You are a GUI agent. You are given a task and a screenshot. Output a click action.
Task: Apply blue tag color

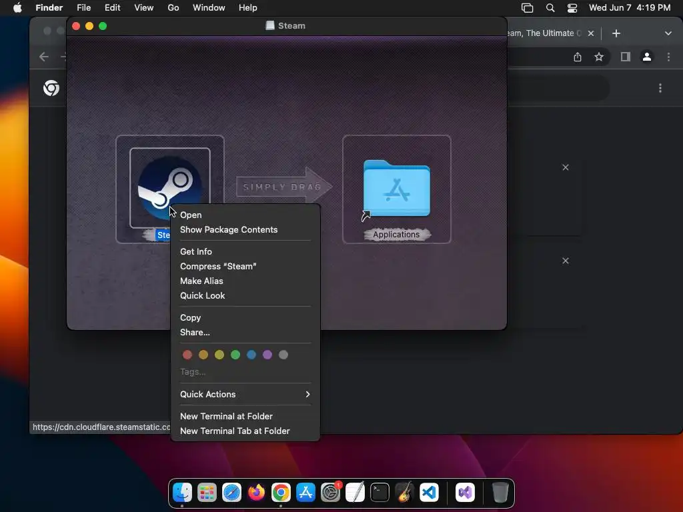pos(251,355)
